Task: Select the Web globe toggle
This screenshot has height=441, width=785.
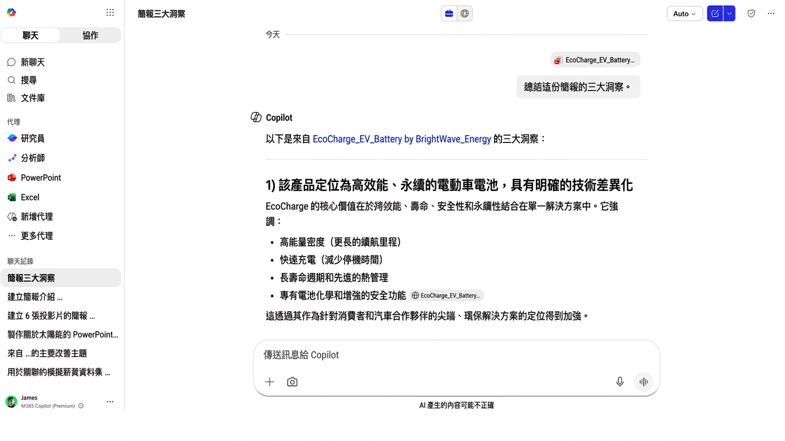Action: coord(465,13)
